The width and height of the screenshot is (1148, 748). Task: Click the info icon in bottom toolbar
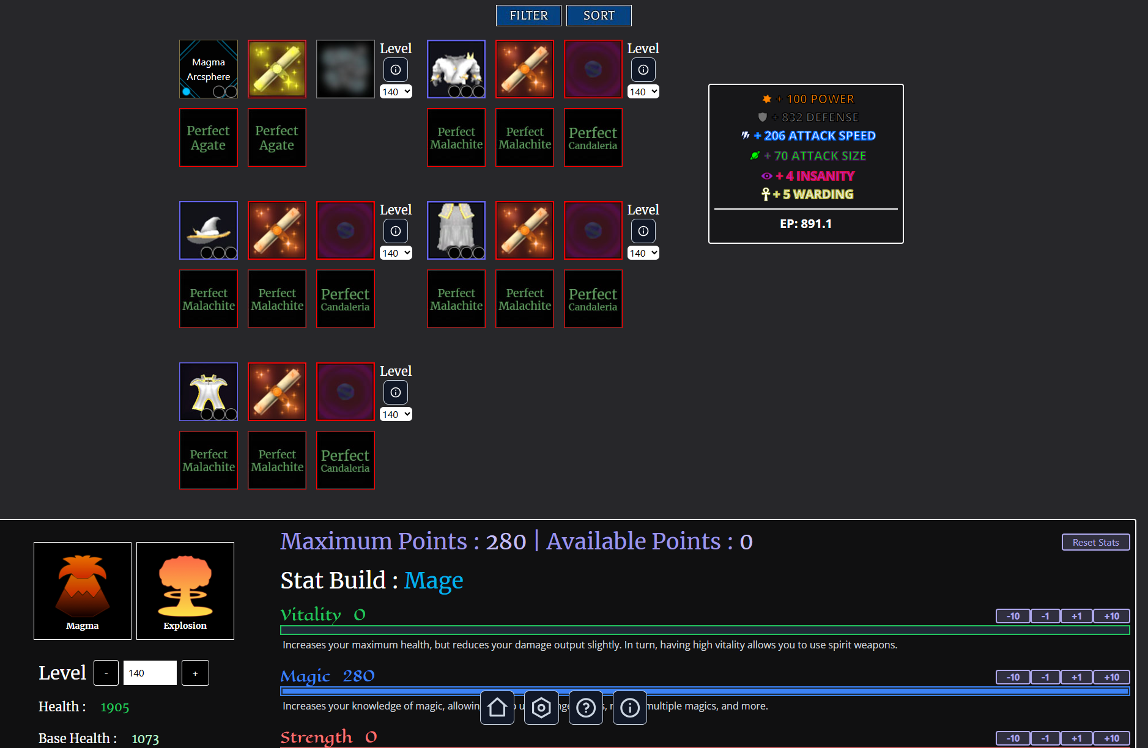tap(629, 708)
